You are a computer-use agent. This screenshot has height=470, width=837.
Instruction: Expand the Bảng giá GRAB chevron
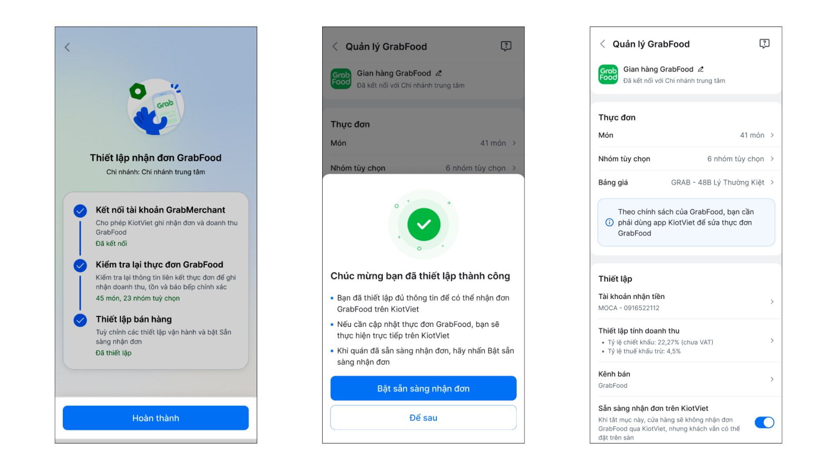(772, 182)
